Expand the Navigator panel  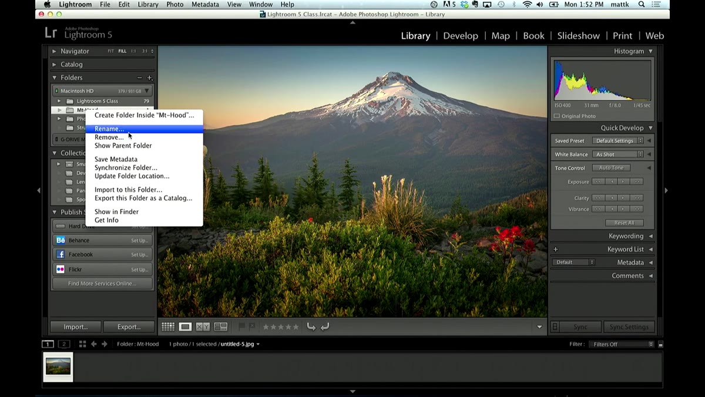click(x=55, y=51)
